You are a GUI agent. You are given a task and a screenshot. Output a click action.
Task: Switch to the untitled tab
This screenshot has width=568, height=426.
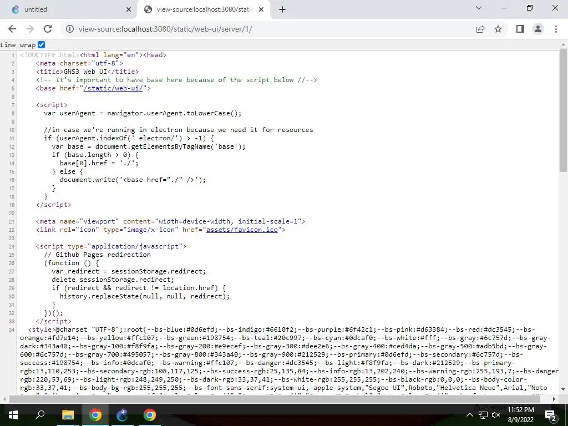69,9
